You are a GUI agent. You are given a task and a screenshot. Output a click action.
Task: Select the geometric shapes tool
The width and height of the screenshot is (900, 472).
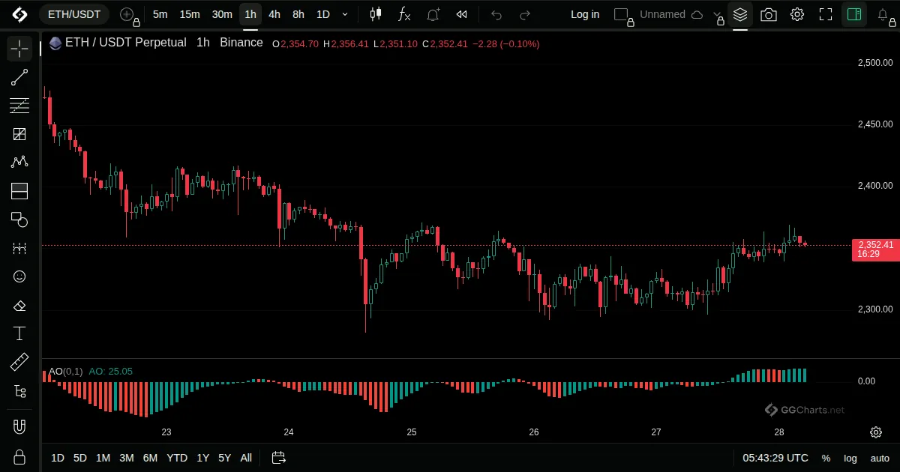[19, 220]
